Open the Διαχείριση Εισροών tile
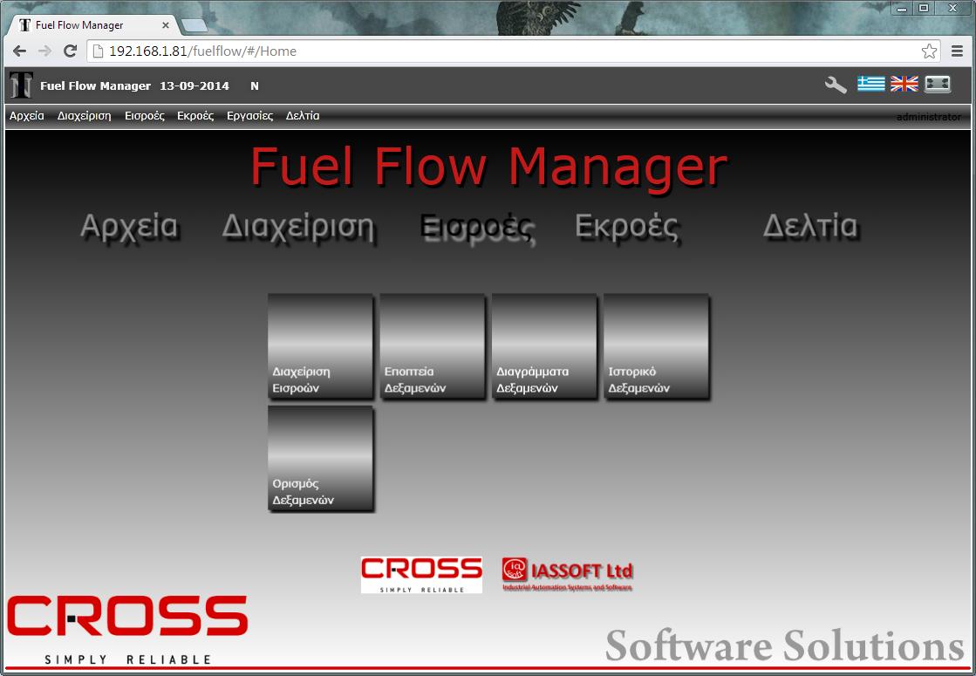This screenshot has width=976, height=676. (320, 346)
